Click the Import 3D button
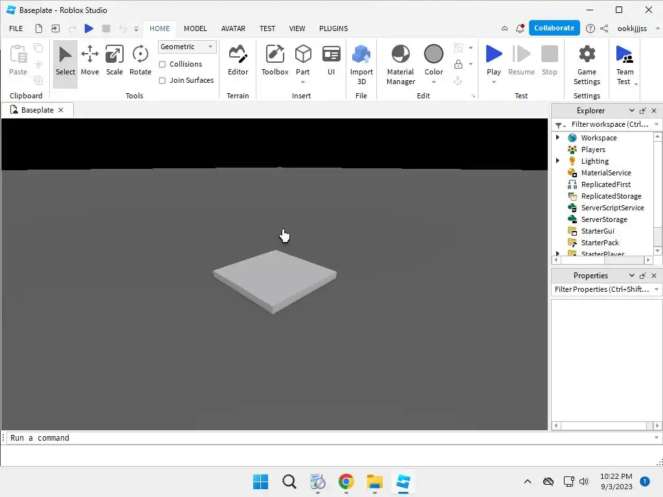 [x=361, y=64]
